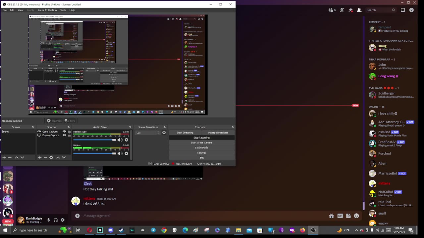Open the transition properties gear
This screenshot has height=238, width=424.
click(x=164, y=133)
